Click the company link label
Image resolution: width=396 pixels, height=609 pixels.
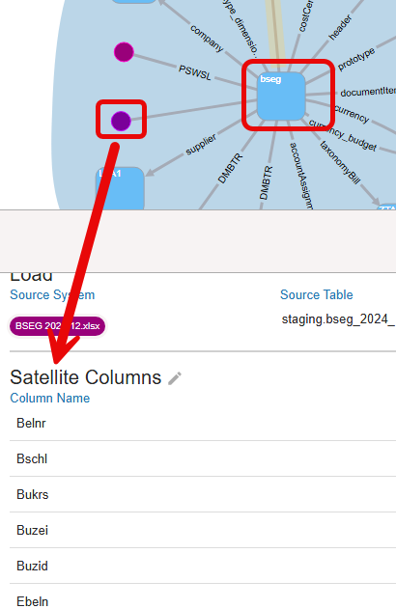point(207,39)
